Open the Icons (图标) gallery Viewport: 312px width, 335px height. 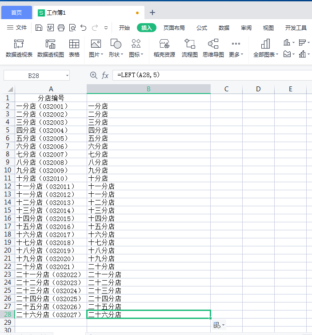tap(136, 49)
